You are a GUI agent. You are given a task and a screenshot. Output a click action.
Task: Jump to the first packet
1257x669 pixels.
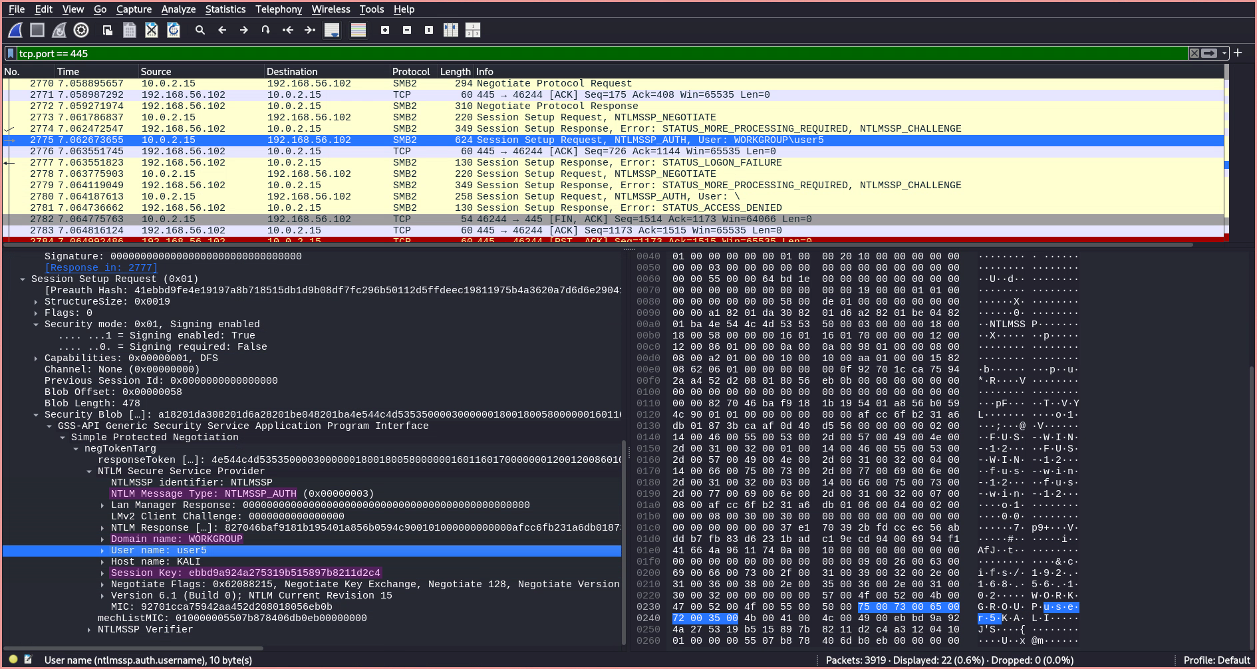pos(288,30)
